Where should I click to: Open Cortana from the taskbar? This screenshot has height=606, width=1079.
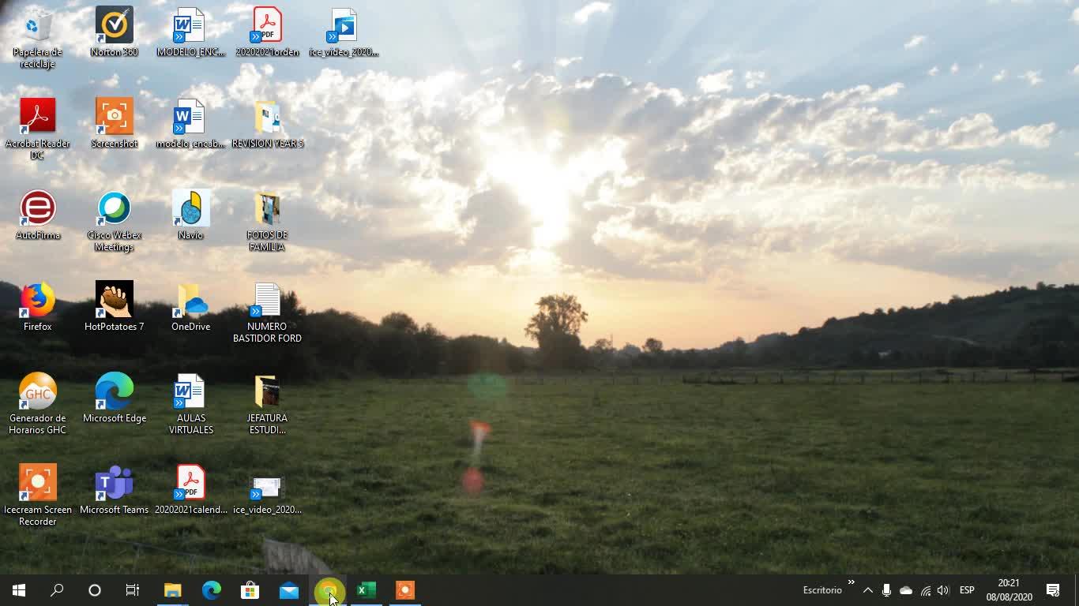[95, 590]
